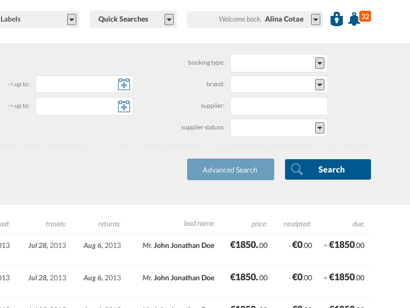Click the Quick Searches dropdown arrow icon

click(169, 19)
